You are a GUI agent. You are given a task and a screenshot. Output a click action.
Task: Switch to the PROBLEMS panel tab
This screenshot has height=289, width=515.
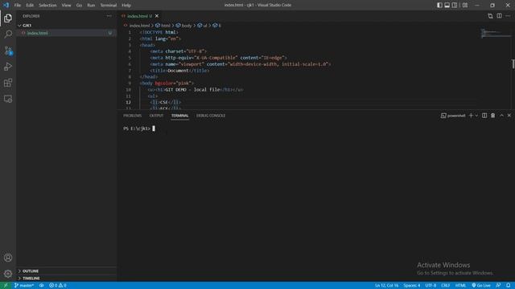point(132,116)
